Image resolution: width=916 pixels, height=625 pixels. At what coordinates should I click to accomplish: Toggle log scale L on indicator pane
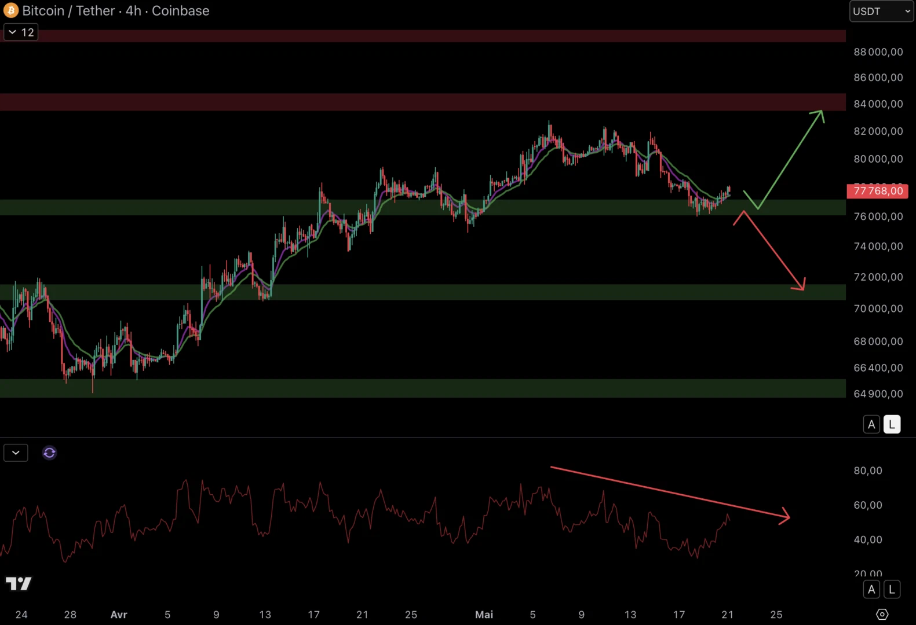[892, 590]
